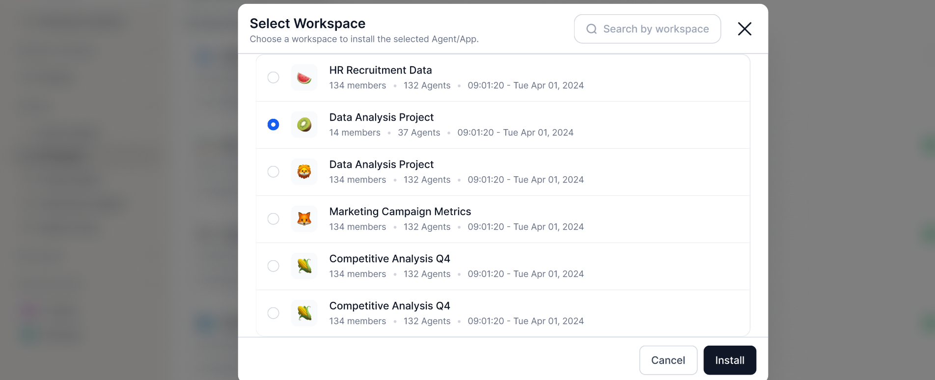Click the fox icon for Marketing Campaign Metrics

pyautogui.click(x=304, y=219)
